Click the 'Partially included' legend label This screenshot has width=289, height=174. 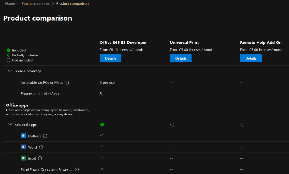25,55
